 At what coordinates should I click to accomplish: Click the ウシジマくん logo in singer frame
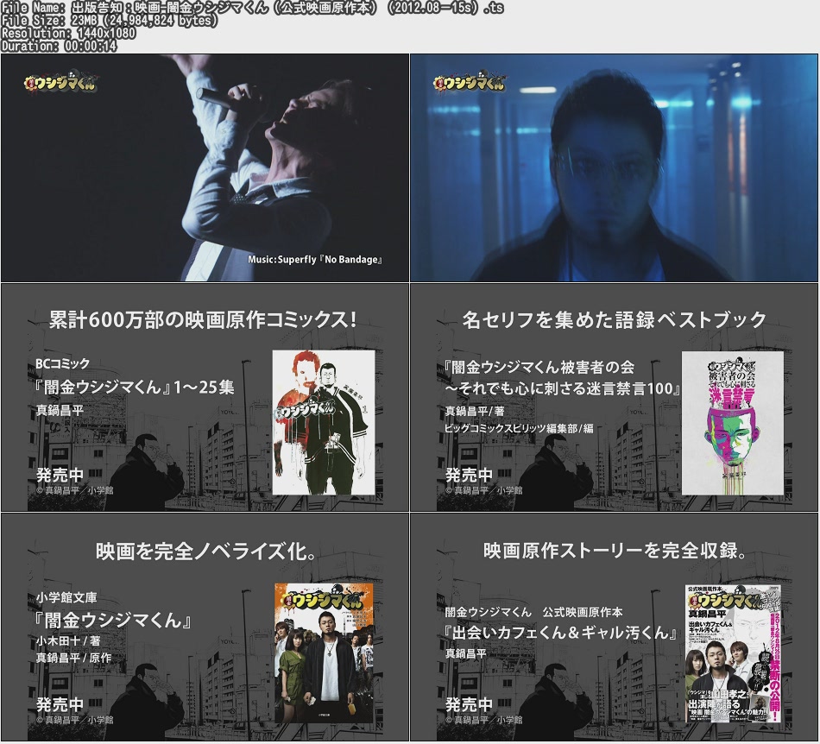coord(60,82)
